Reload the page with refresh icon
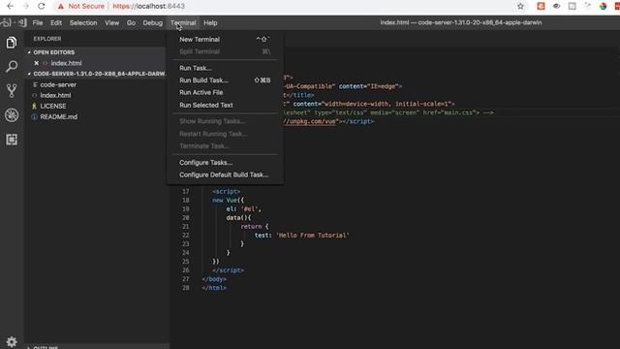The width and height of the screenshot is (620, 349). [x=41, y=6]
